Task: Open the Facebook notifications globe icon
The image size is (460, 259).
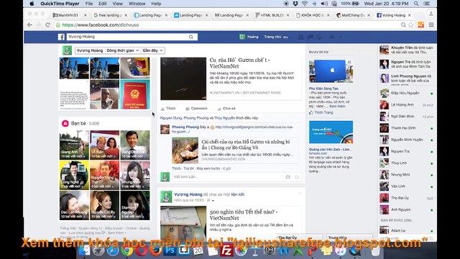Action: [319, 37]
